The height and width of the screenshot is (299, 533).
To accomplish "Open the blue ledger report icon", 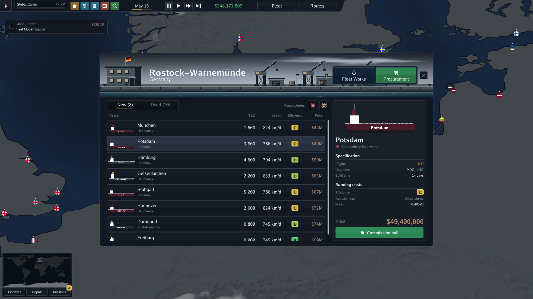I will (x=94, y=6).
